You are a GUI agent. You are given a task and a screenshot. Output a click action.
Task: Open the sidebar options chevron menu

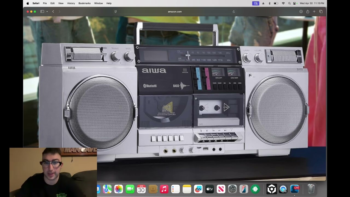tap(47, 11)
